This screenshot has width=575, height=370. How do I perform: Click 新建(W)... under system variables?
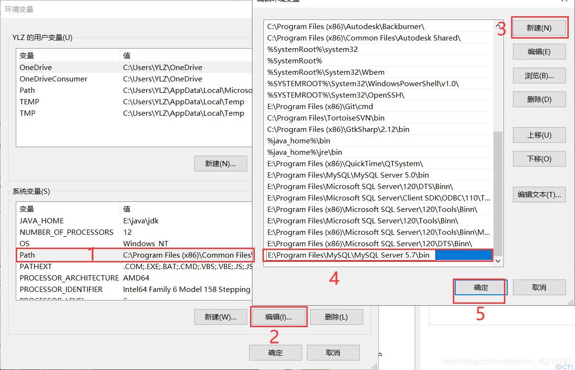click(220, 317)
